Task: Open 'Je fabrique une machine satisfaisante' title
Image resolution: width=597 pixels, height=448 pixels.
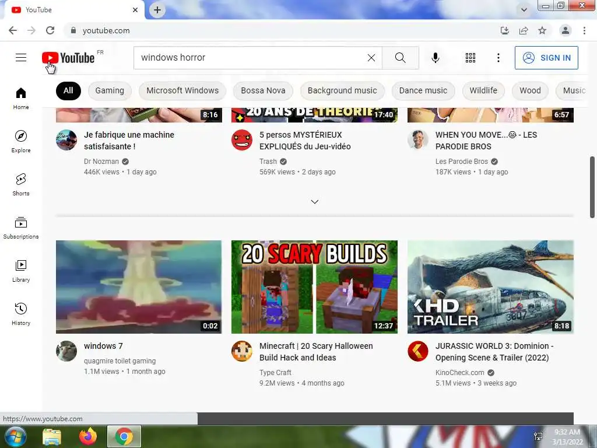Action: [x=129, y=141]
